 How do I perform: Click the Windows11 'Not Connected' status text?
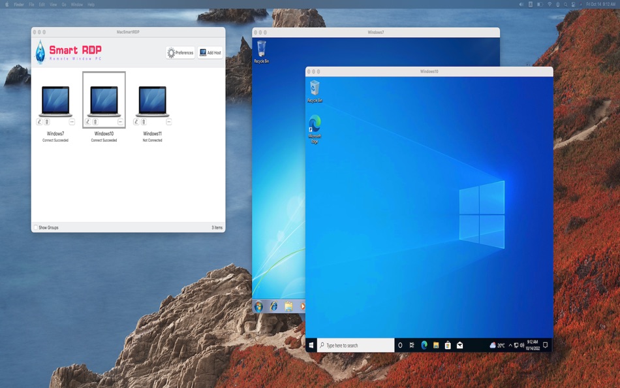(x=152, y=140)
